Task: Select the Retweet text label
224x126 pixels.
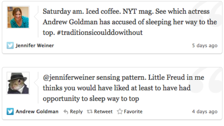Action: point(103,111)
